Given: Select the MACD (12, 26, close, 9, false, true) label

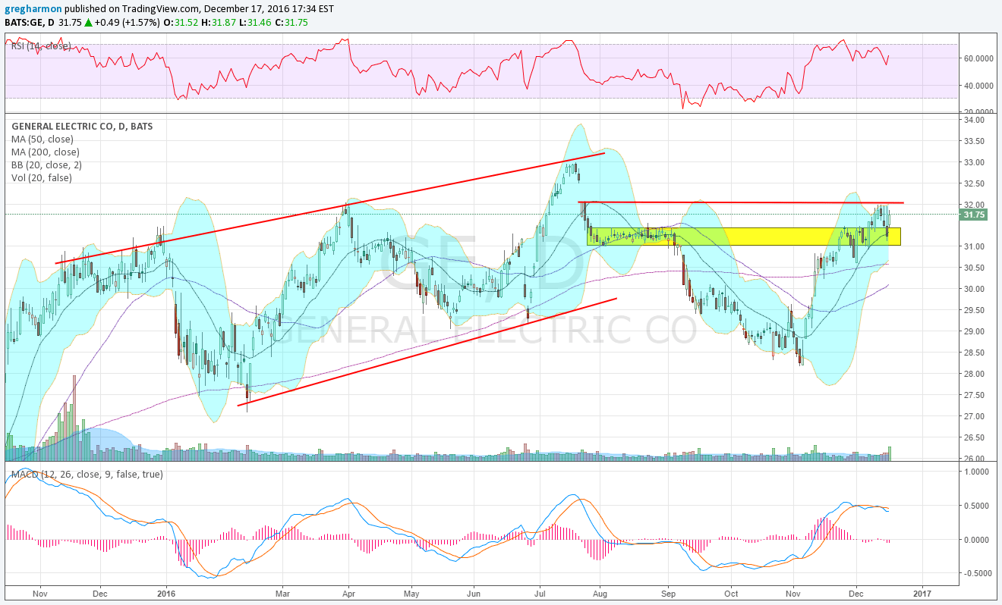Looking at the screenshot, I should (87, 475).
